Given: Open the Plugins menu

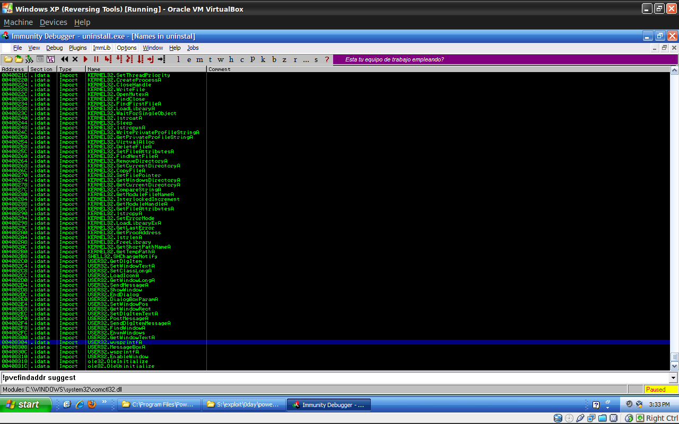Looking at the screenshot, I should [x=77, y=48].
